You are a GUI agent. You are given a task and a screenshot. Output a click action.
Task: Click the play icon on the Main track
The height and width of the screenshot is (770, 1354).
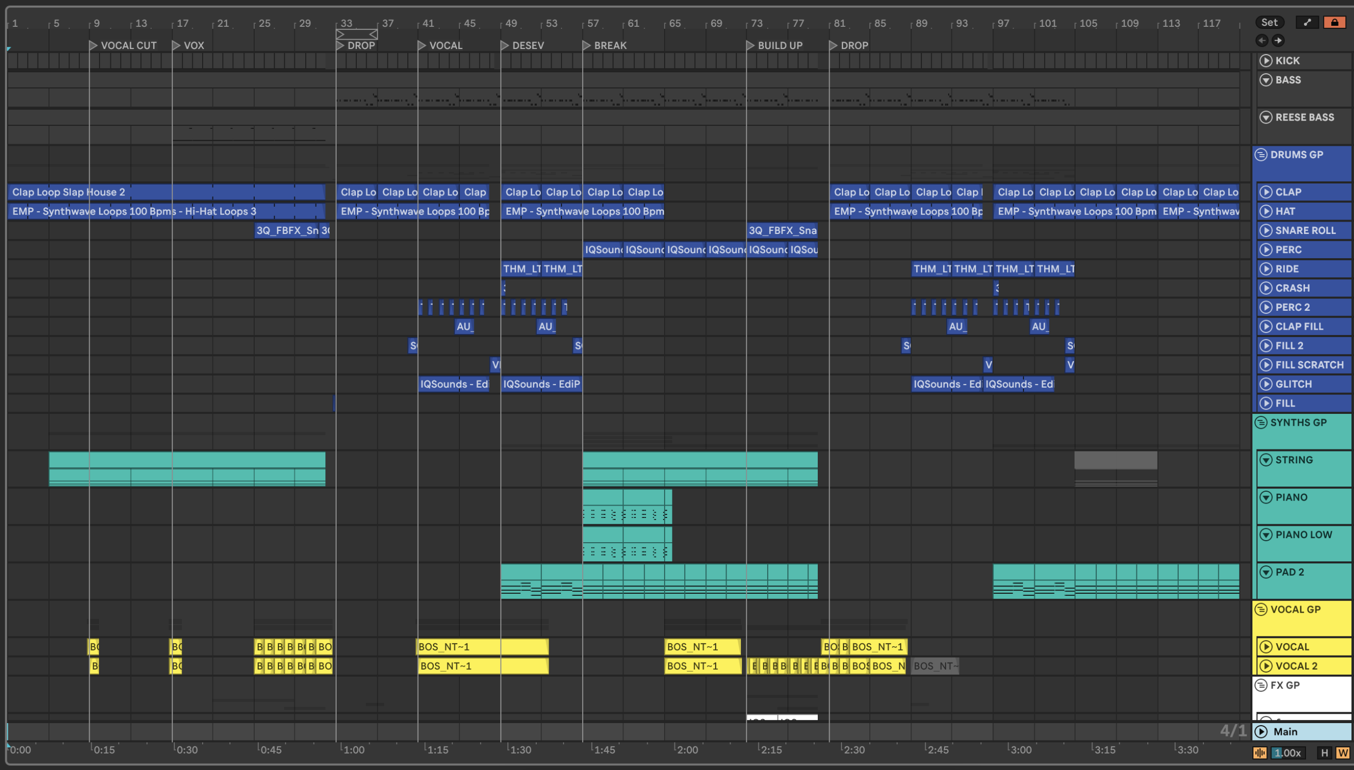1261,731
